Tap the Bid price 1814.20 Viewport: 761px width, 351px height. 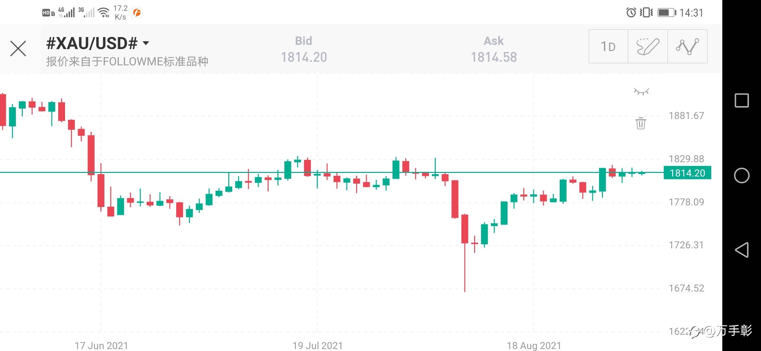304,57
